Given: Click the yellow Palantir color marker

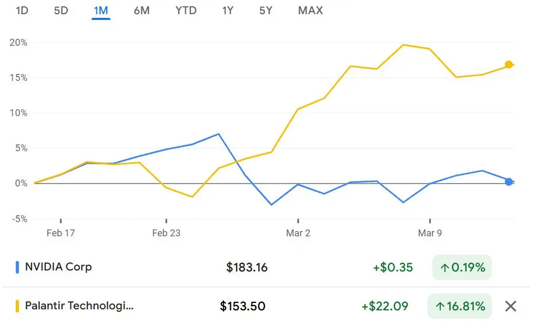Looking at the screenshot, I should tap(17, 306).
